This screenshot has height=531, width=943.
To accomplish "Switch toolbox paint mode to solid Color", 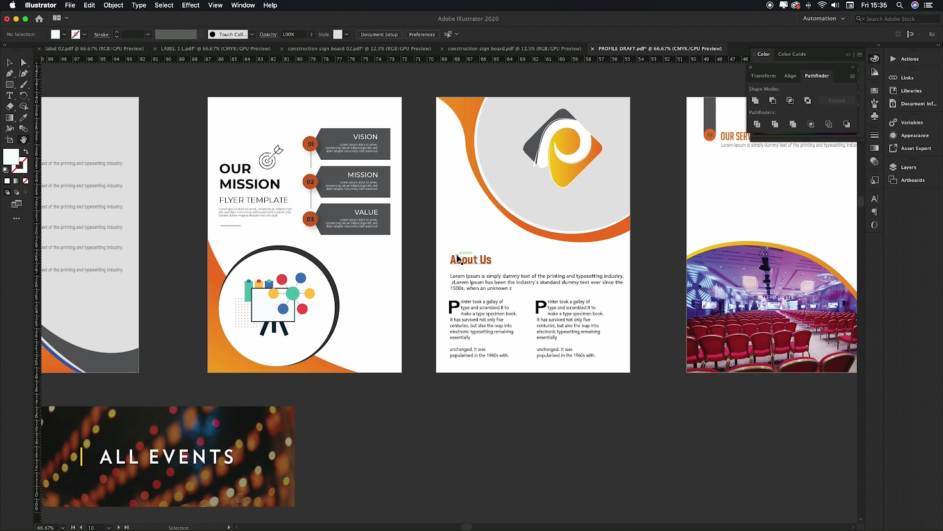I will click(7, 181).
